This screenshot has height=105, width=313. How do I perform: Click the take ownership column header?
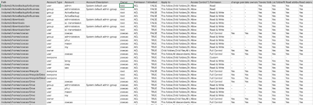point(251,2)
